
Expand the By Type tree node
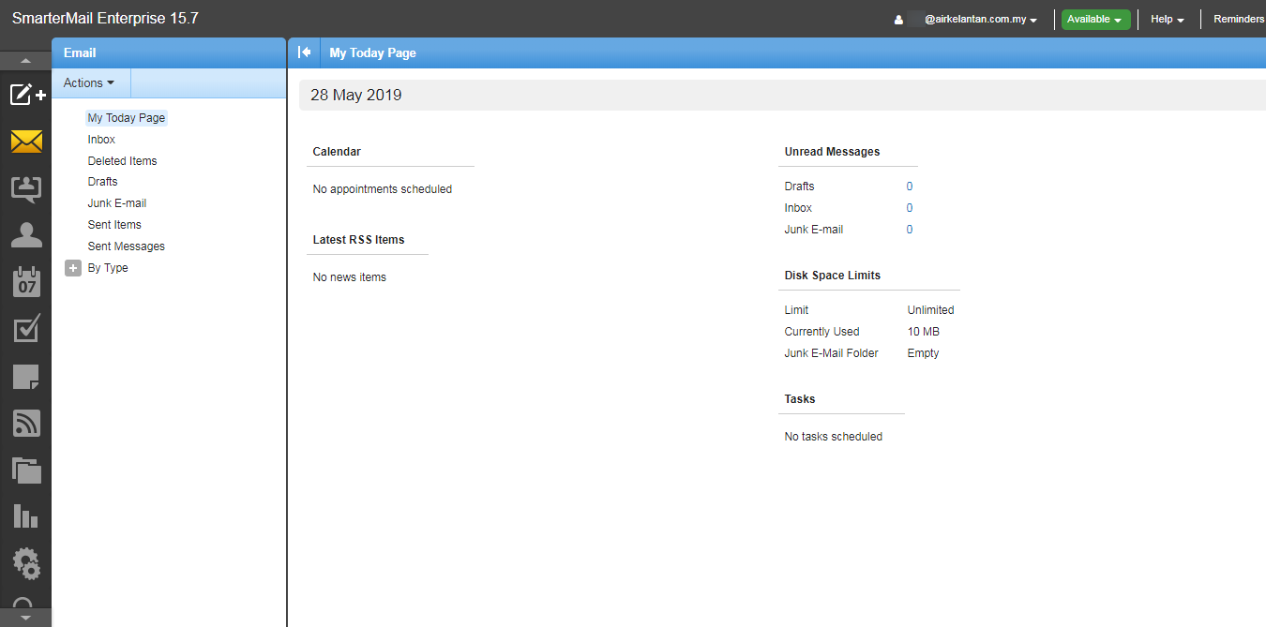(x=73, y=268)
